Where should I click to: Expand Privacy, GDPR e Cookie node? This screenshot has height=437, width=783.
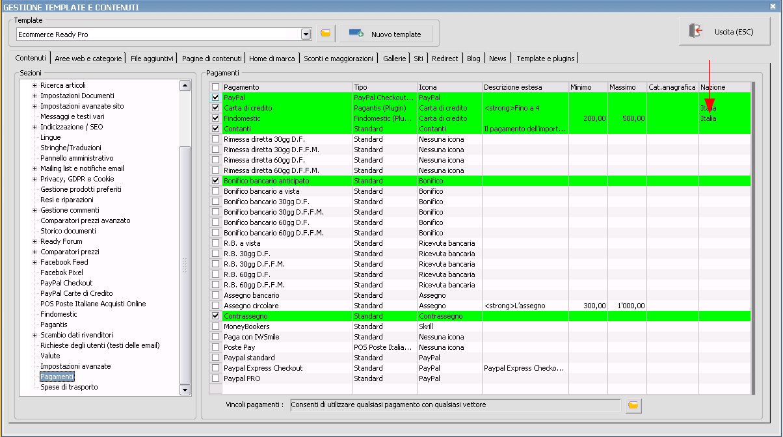34,179
